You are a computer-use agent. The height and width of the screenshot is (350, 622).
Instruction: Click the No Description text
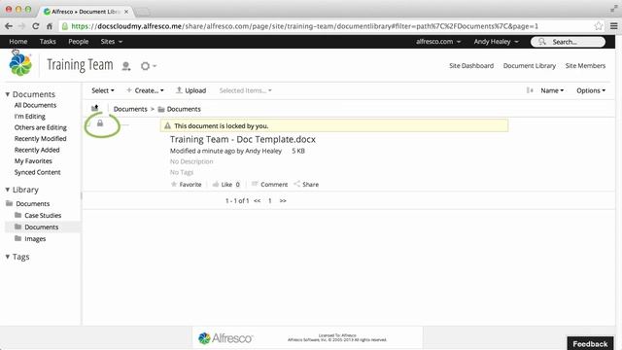tap(191, 161)
